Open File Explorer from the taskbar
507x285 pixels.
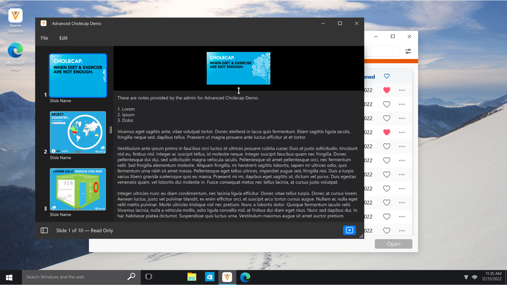[192, 277]
